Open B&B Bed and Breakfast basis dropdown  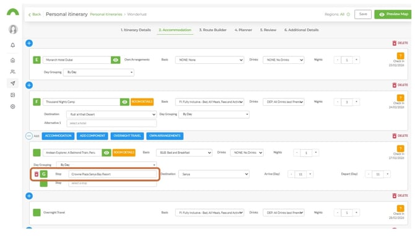[x=184, y=152]
